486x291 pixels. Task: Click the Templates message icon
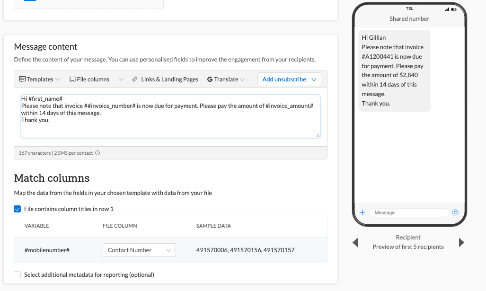(x=22, y=79)
